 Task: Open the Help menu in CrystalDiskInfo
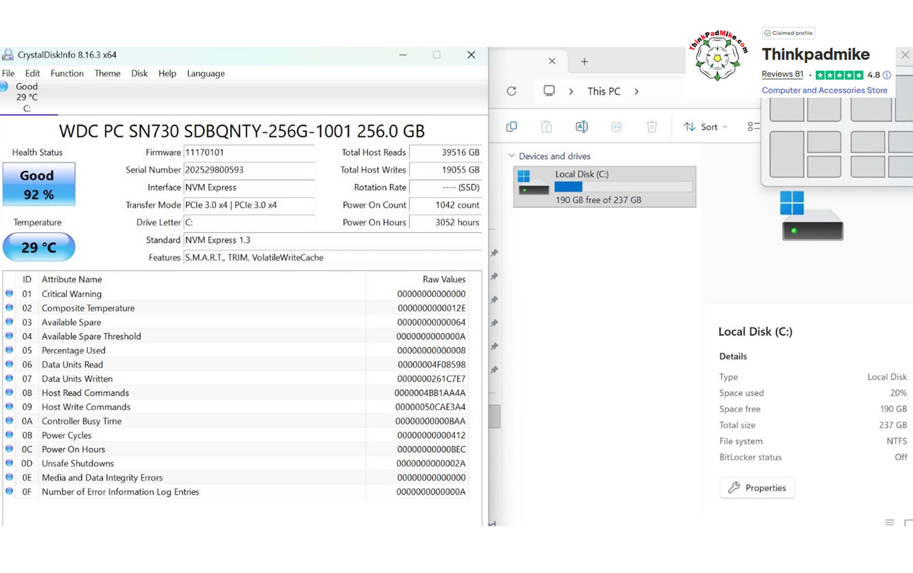pyautogui.click(x=167, y=73)
